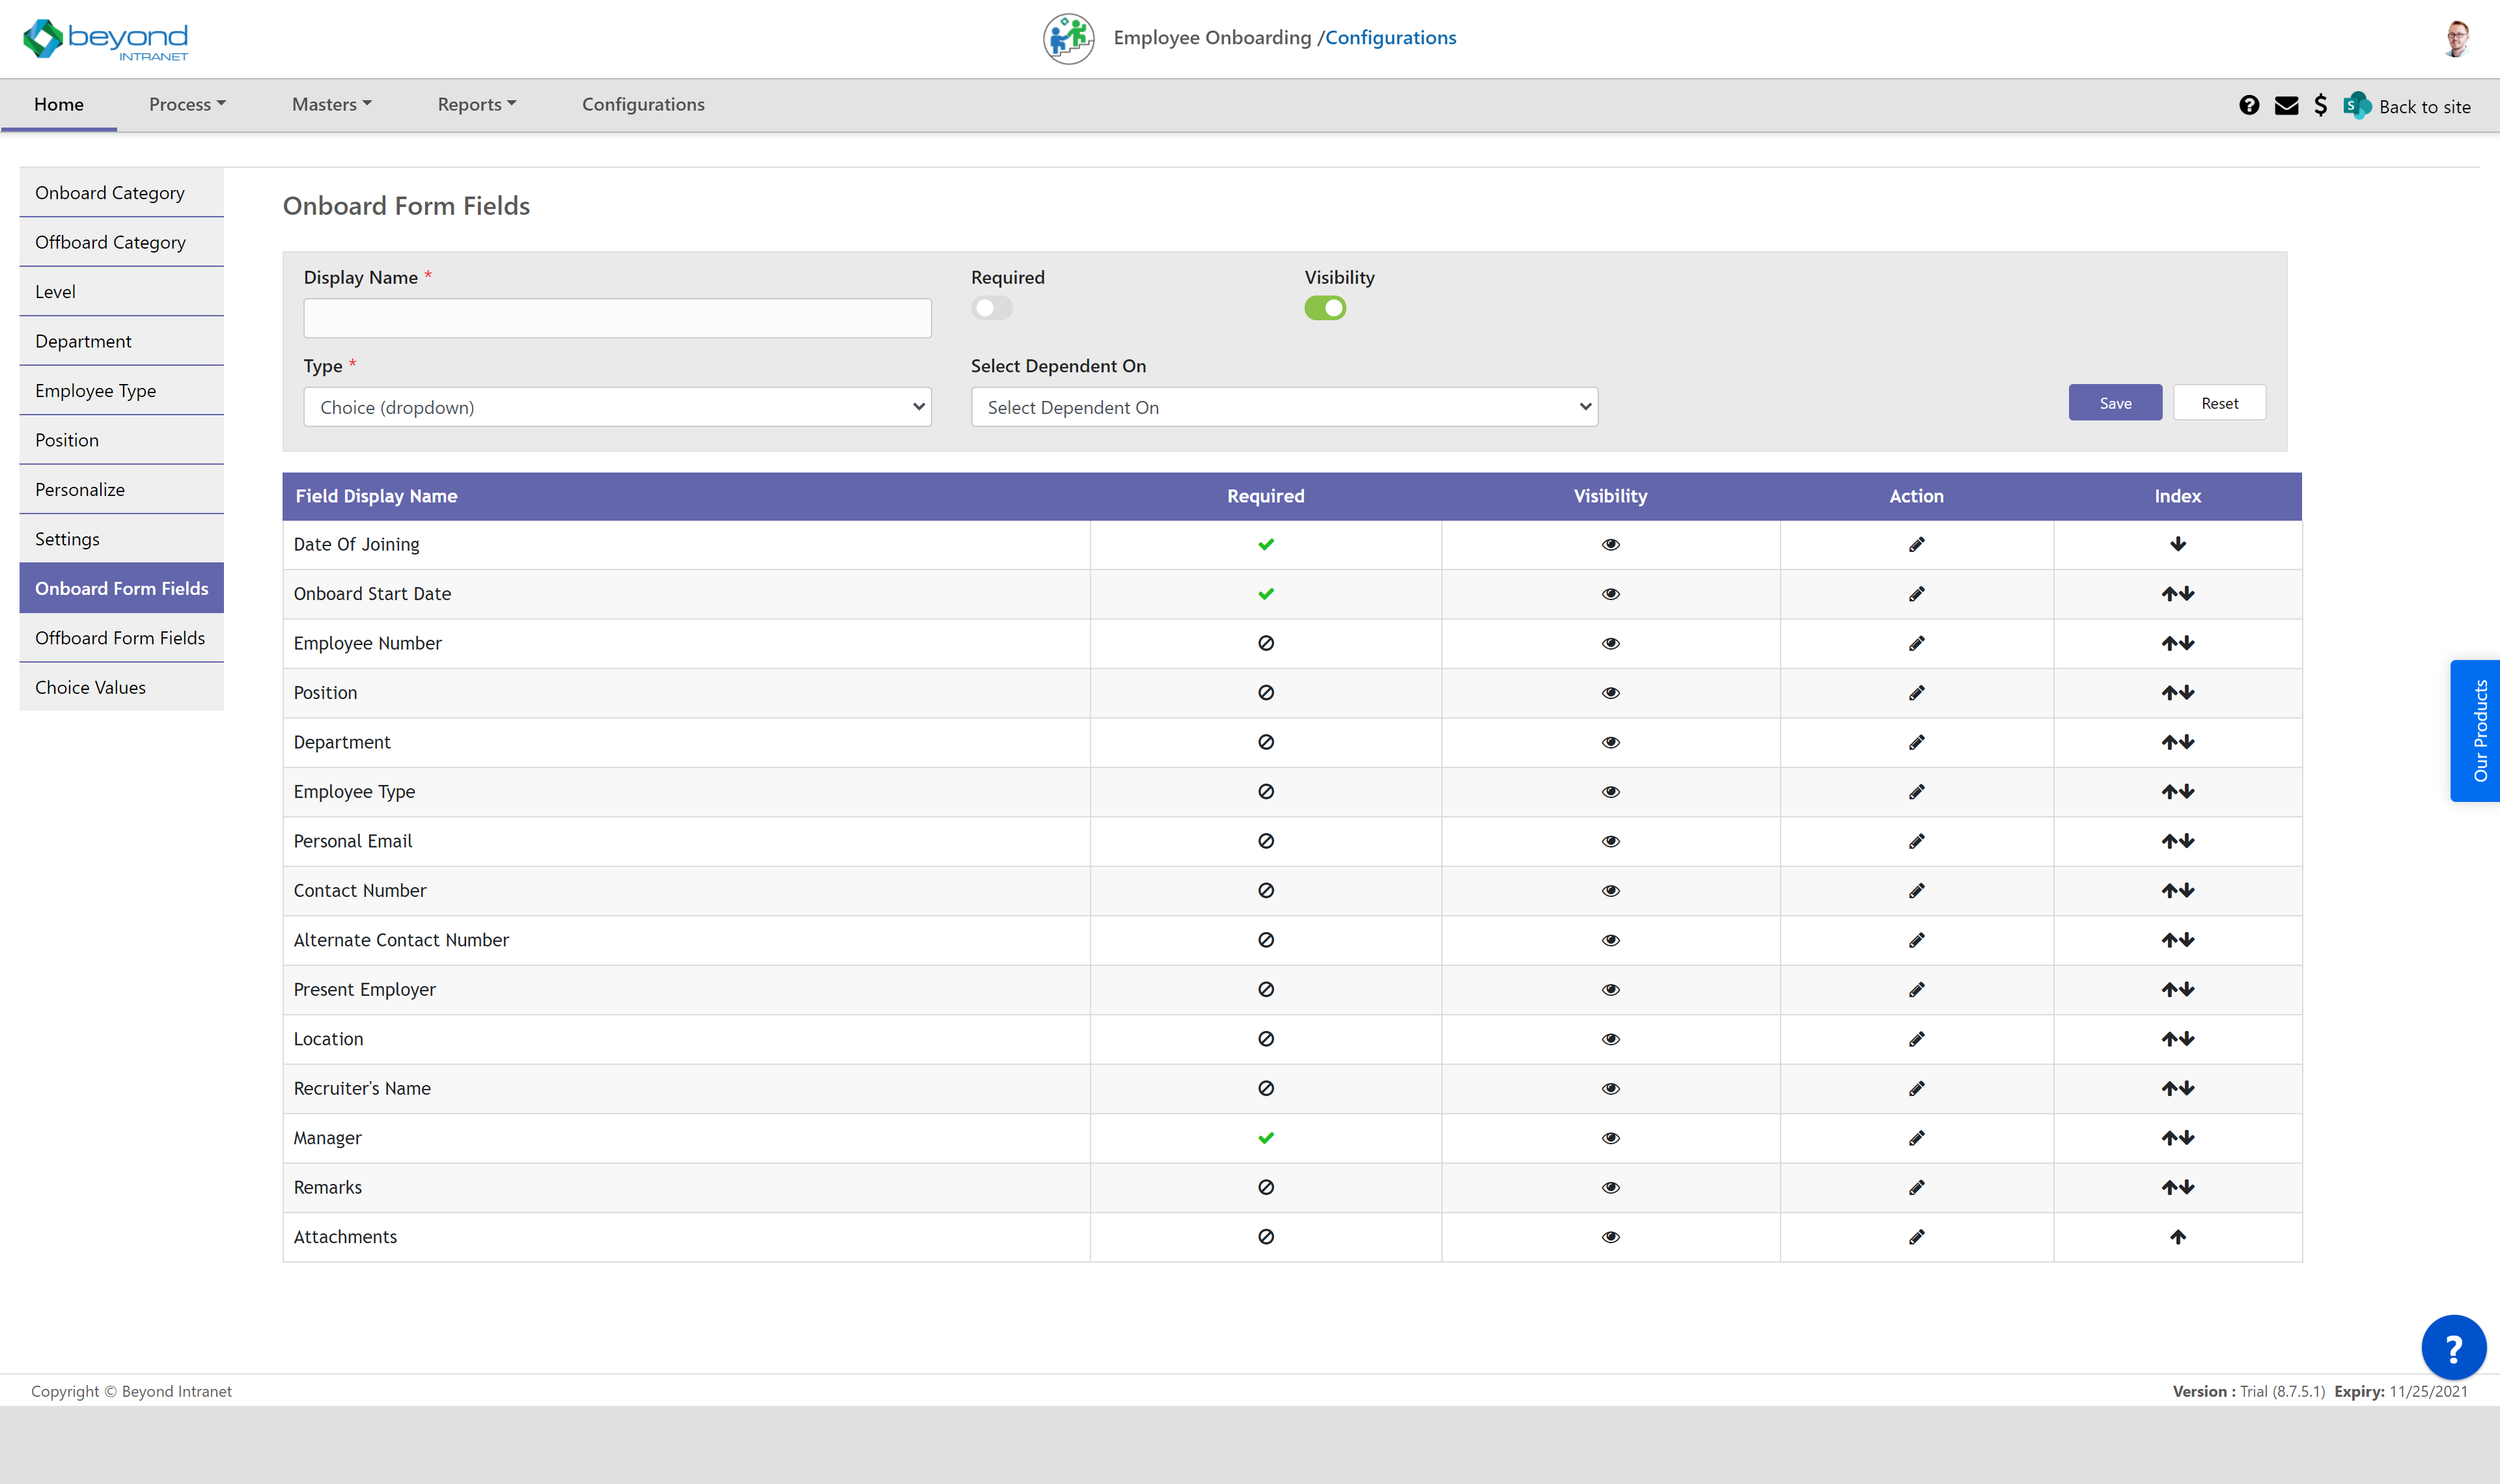This screenshot has height=1484, width=2500.
Task: Expand the Reports menu
Action: 476,104
